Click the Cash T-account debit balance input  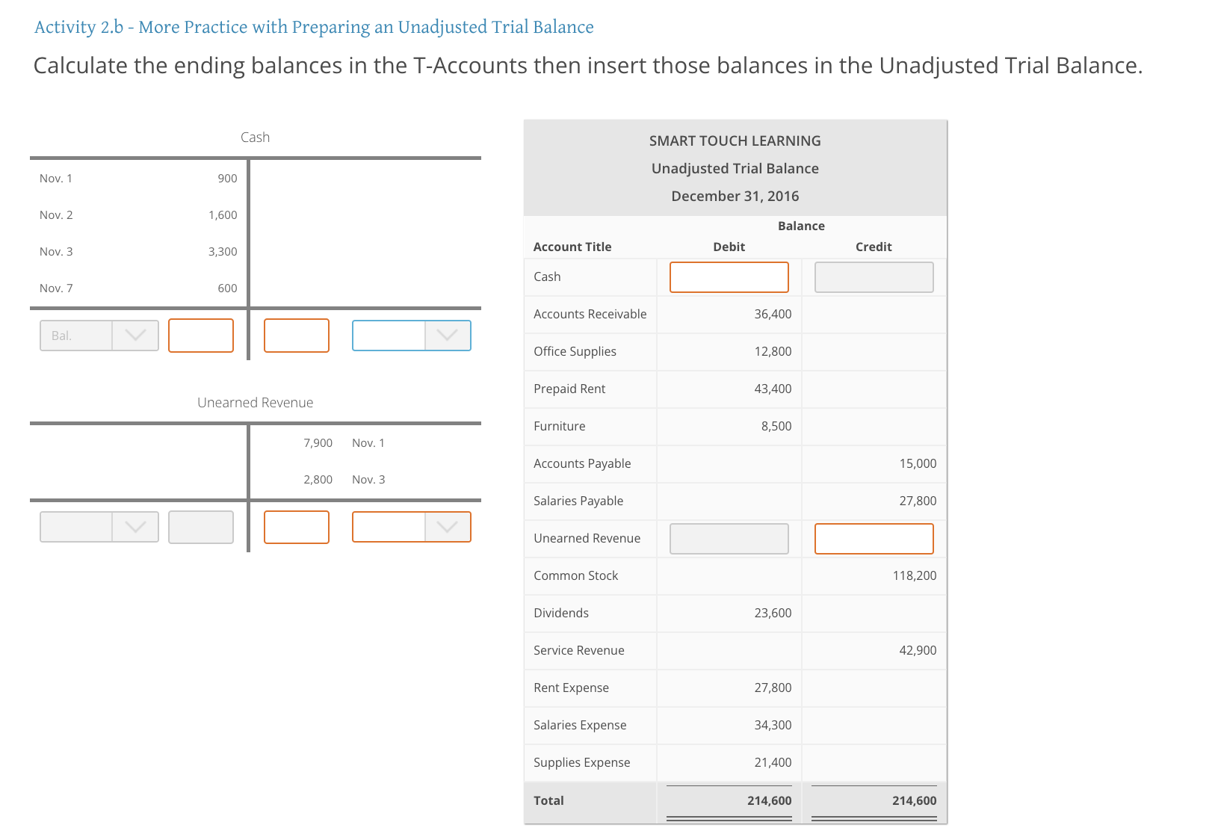click(201, 336)
